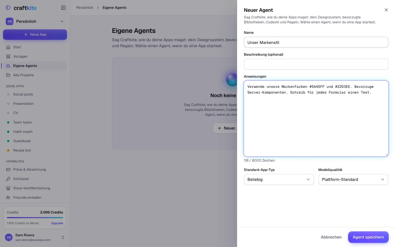Open the Social posts app
The height and width of the screenshot is (247, 395).
35,94
